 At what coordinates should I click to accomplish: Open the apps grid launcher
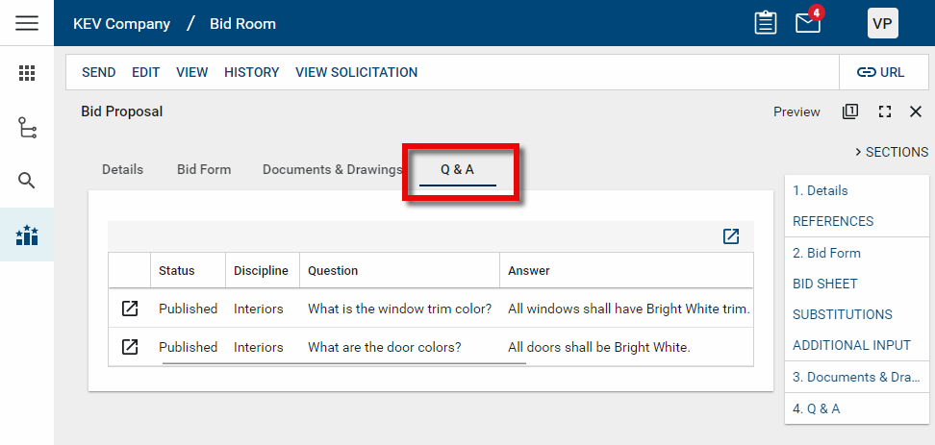coord(27,73)
